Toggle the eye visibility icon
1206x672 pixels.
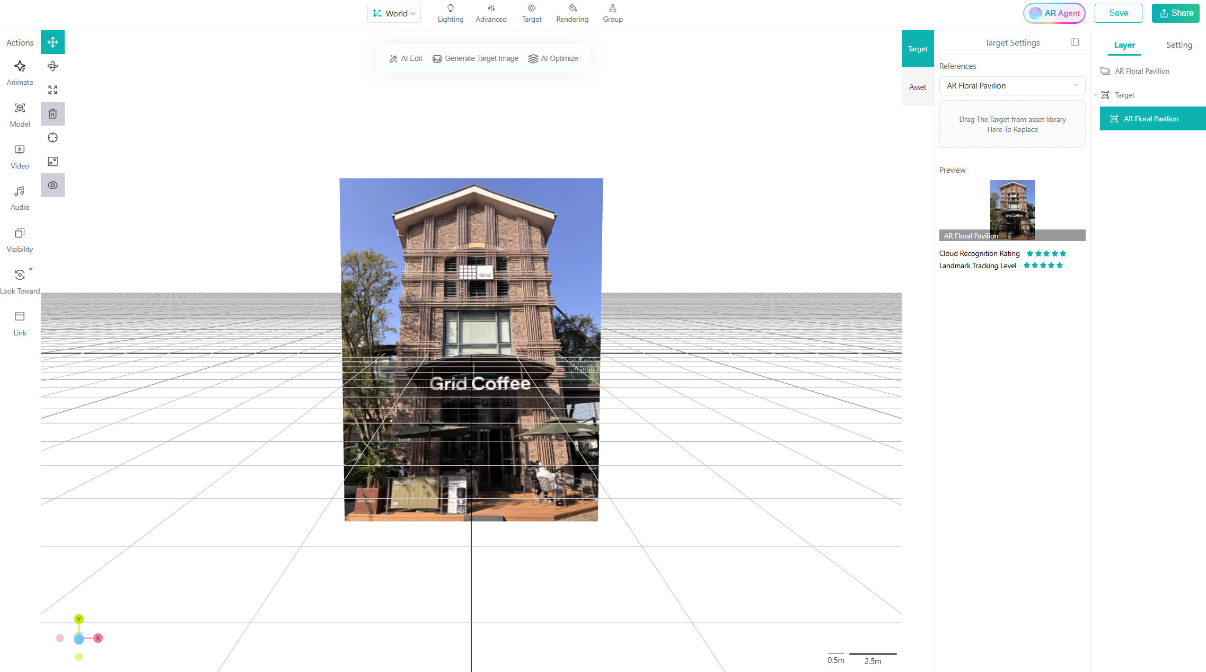click(52, 185)
